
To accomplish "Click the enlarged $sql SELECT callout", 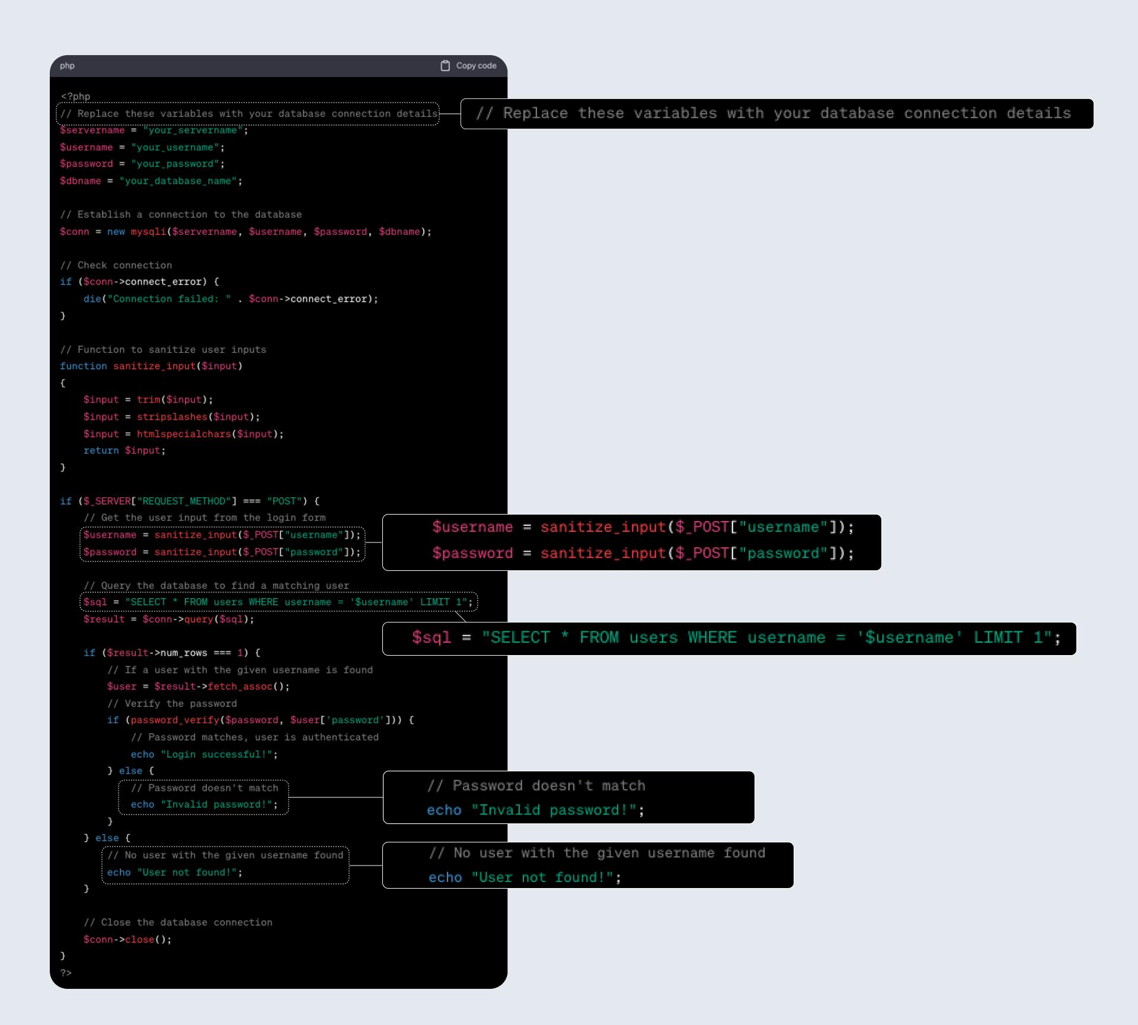I will point(729,638).
